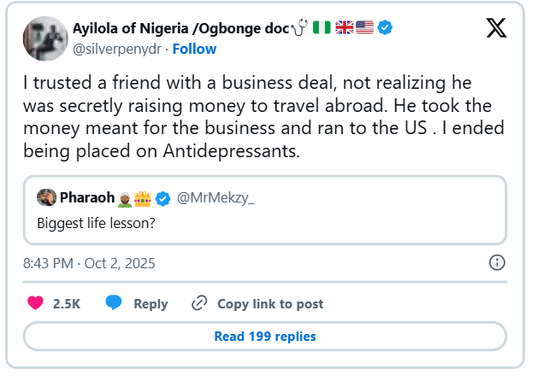Screen dimensions: 537x381
Task: Open the @silverpenydr handle link
Action: [119, 49]
